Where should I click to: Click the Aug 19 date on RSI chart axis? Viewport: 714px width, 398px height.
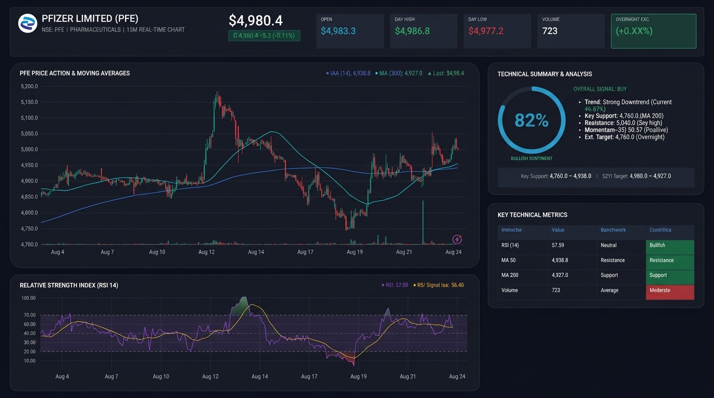[x=359, y=377]
